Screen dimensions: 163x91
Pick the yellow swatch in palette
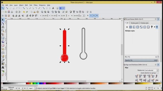click(32, 83)
